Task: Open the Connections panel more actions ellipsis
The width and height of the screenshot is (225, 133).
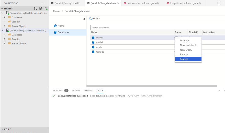Action: coord(44,3)
